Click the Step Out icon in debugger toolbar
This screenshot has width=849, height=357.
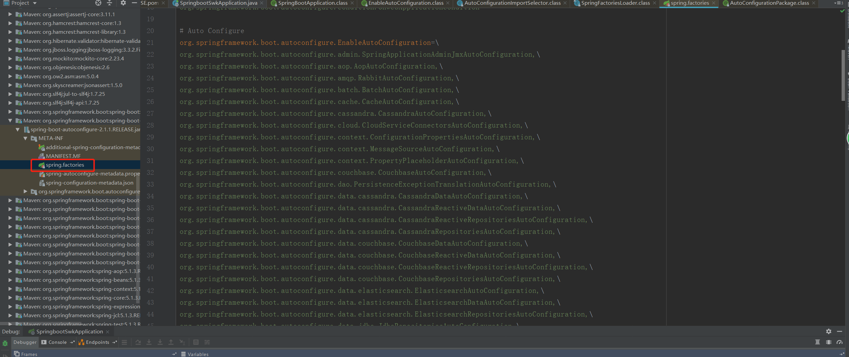point(171,342)
